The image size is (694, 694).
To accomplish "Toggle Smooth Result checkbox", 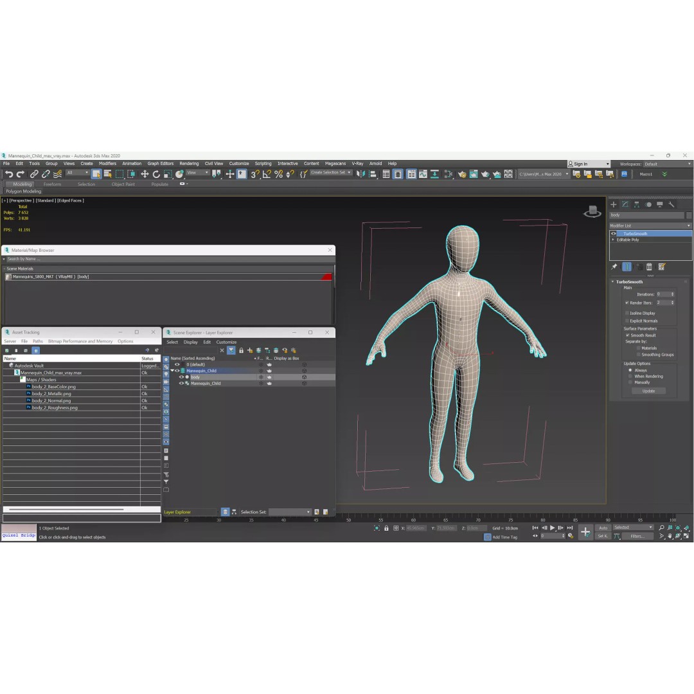I will (627, 335).
